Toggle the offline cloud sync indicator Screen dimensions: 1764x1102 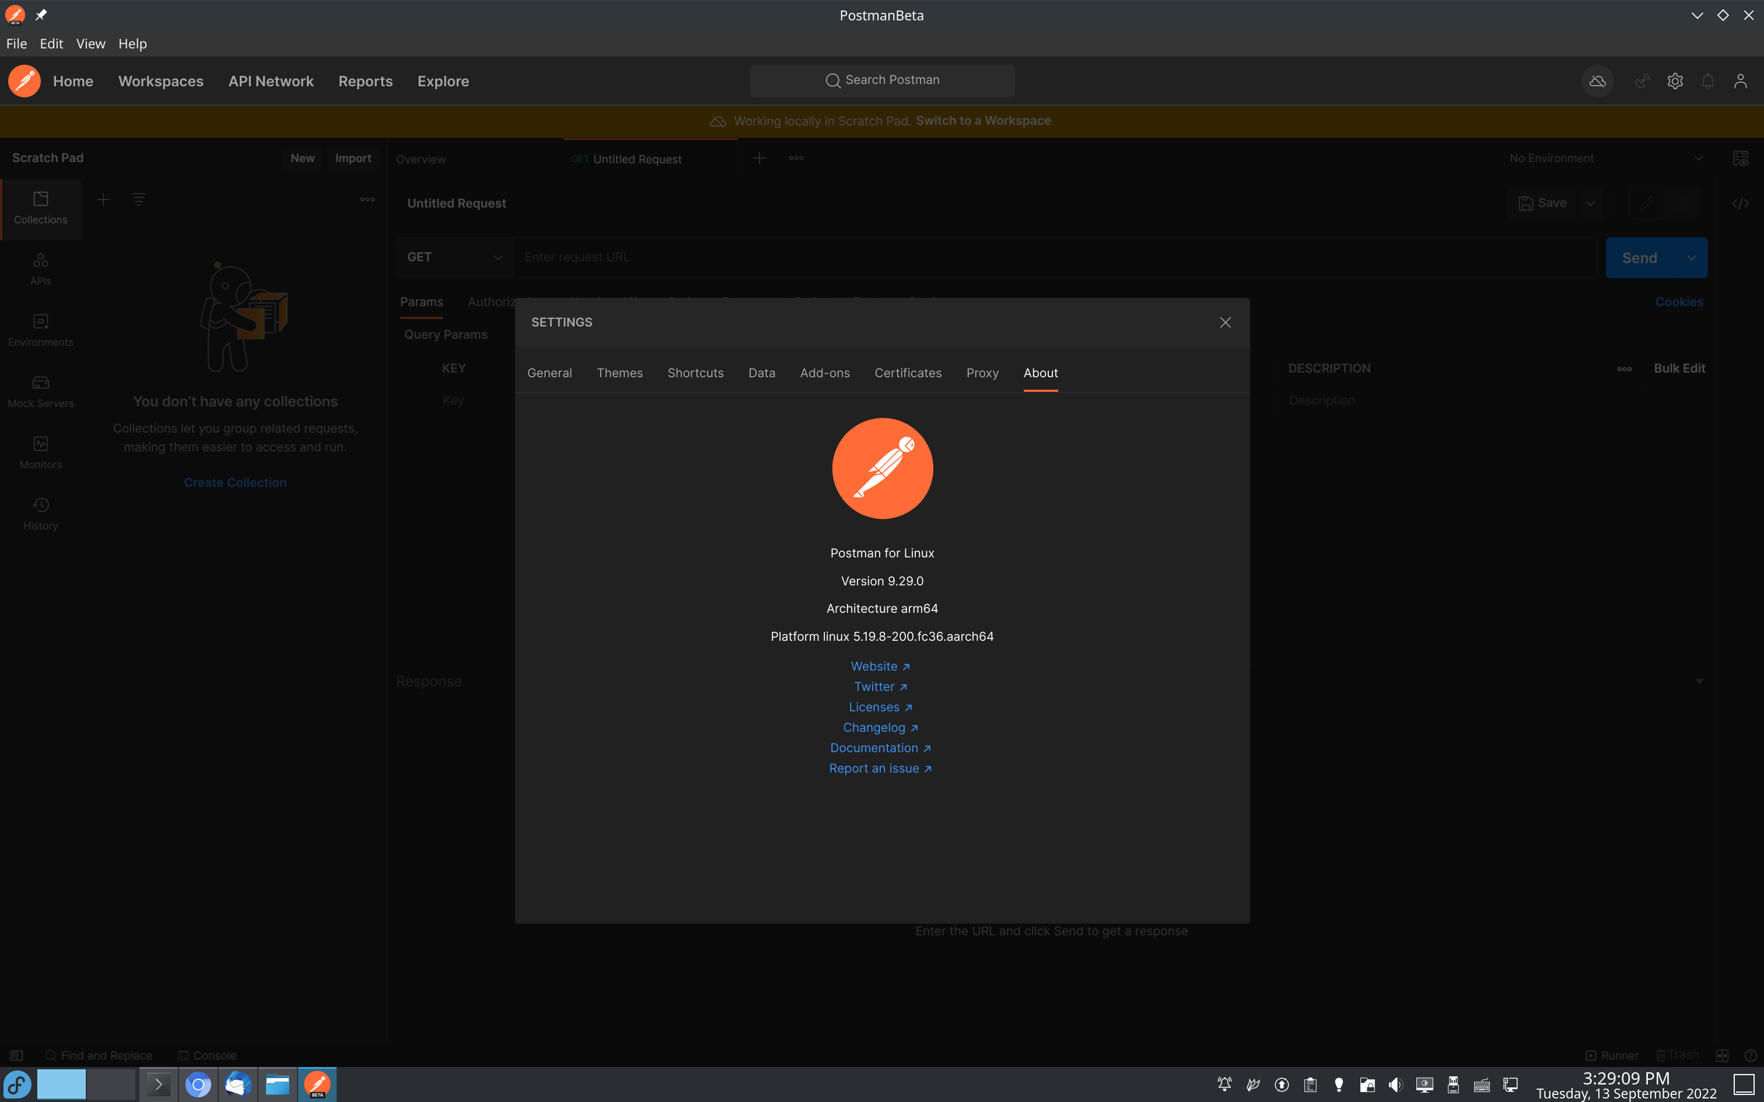[x=1597, y=81]
